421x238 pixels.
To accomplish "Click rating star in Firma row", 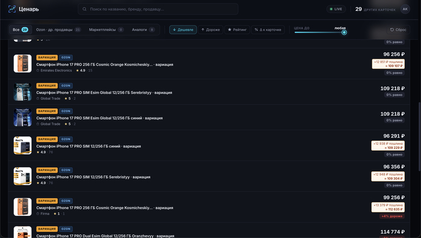I will click(55, 213).
